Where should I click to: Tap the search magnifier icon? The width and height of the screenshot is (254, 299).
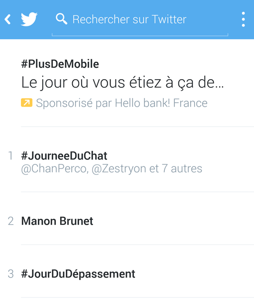coord(61,19)
